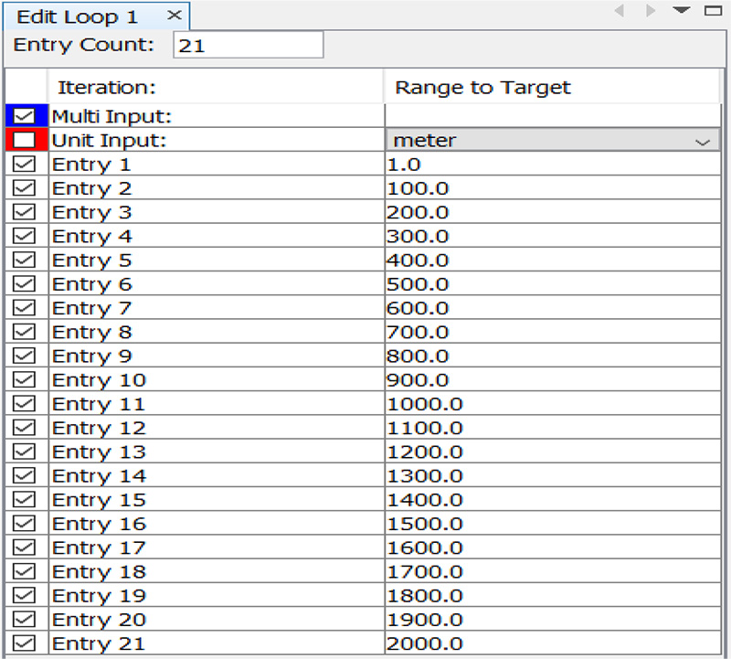The image size is (731, 659).
Task: Uncheck the Entry 21 checkbox
Action: [25, 643]
